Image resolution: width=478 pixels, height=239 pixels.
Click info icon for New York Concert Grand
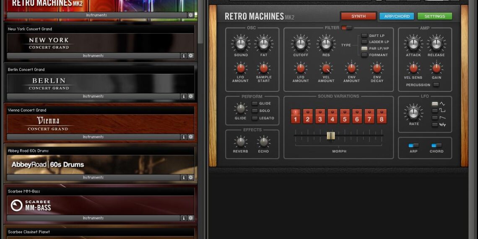(x=184, y=55)
